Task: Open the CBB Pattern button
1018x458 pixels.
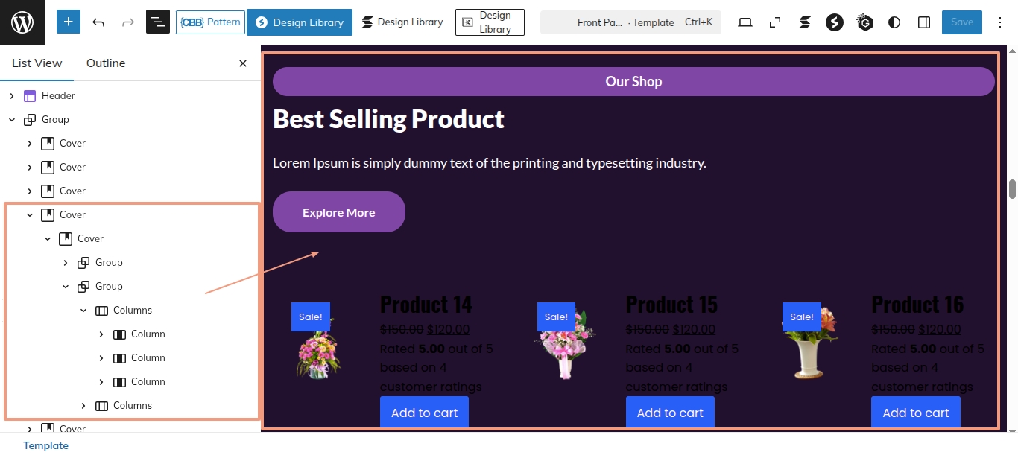Action: 210,22
